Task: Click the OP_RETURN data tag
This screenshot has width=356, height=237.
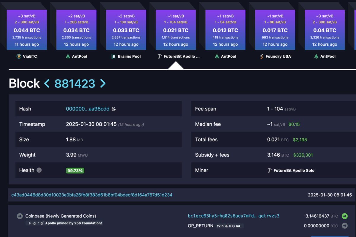Action: coord(230,226)
